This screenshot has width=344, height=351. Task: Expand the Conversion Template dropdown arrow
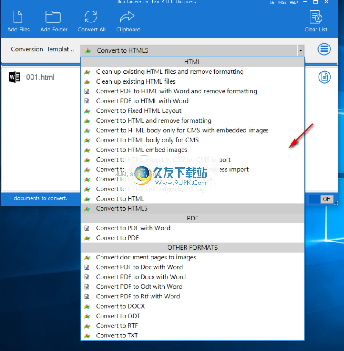point(301,50)
